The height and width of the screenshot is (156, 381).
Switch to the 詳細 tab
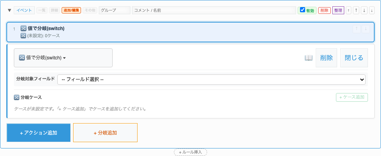(55, 10)
